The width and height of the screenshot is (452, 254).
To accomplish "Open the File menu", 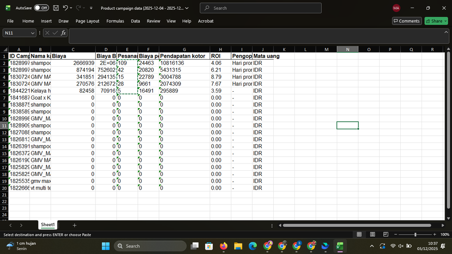I will point(11,21).
